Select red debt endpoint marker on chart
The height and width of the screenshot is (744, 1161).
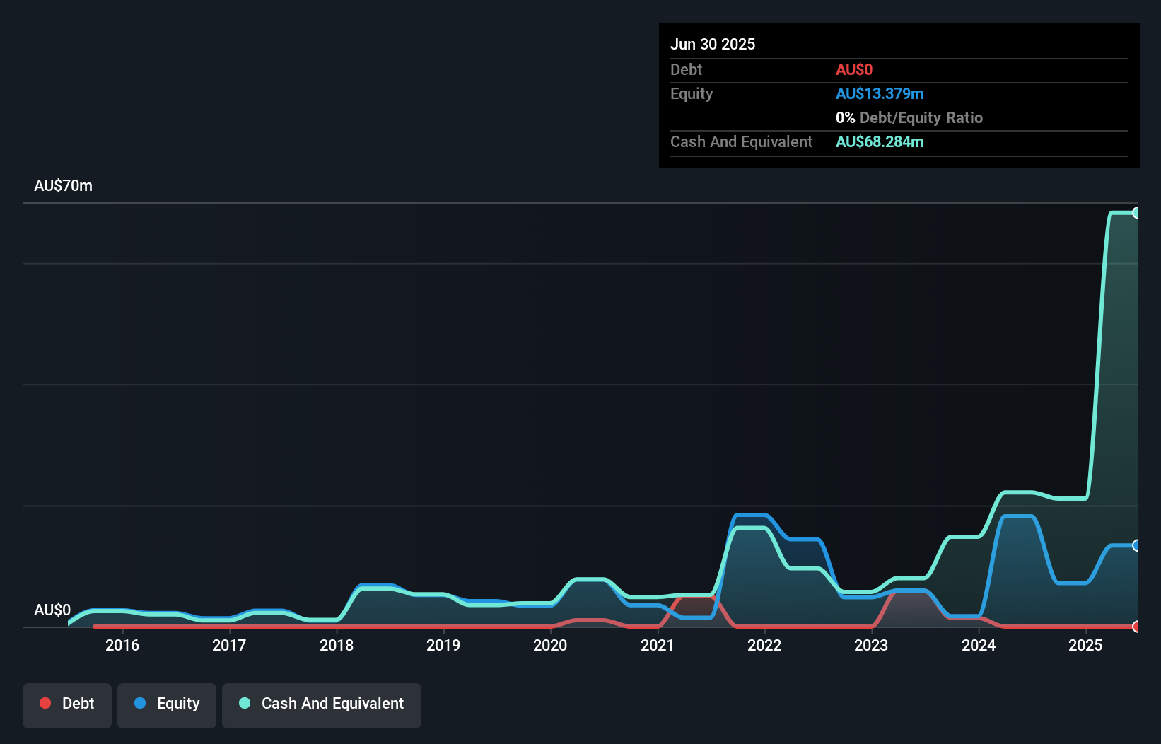click(1137, 627)
